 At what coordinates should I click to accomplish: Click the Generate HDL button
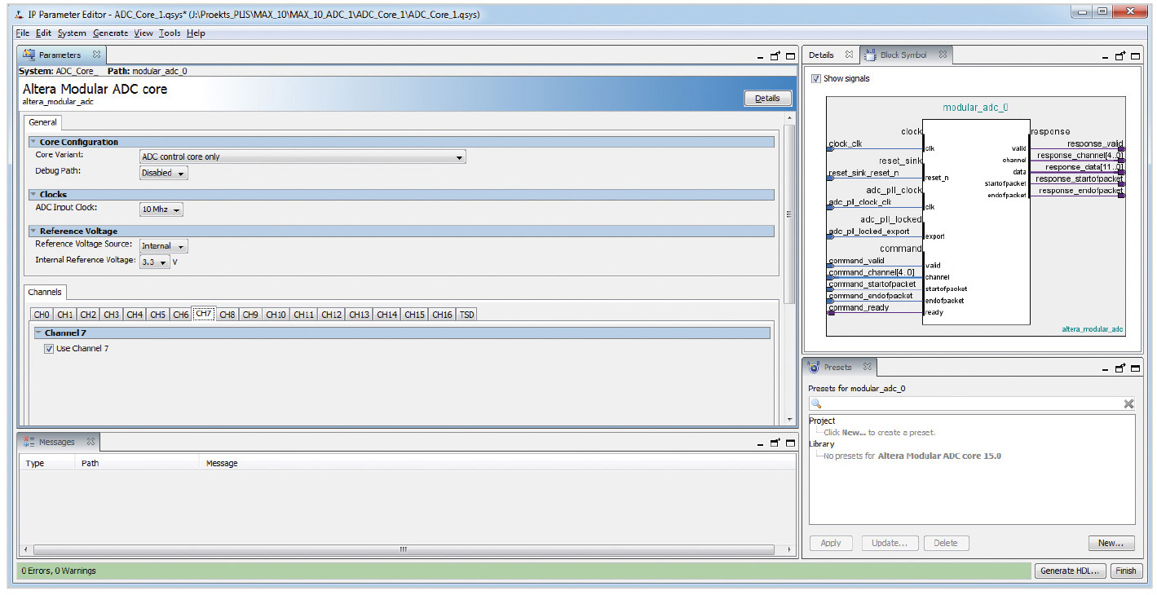tap(1071, 571)
